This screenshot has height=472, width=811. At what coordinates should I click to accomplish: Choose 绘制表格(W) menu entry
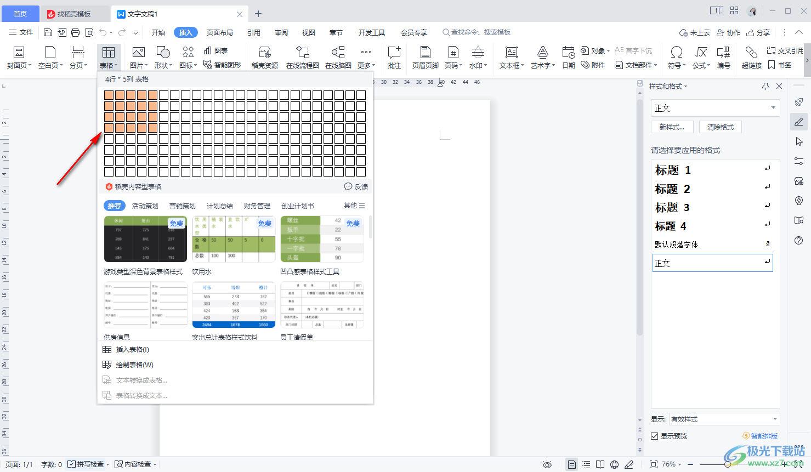[236, 365]
